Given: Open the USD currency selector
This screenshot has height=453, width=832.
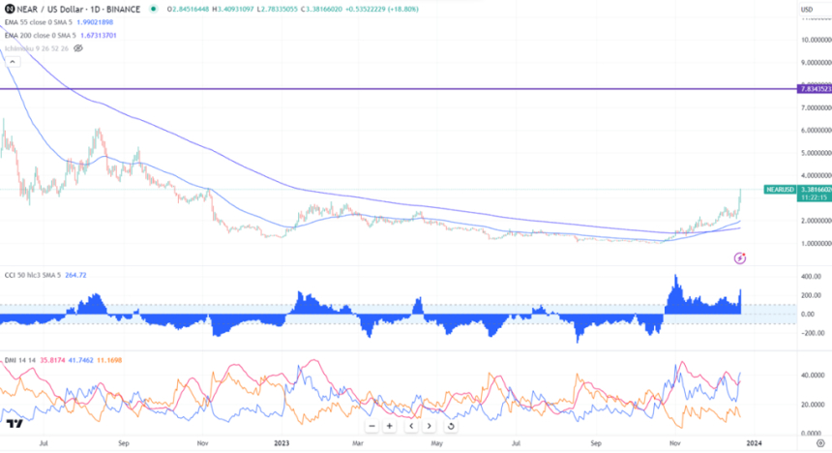Looking at the screenshot, I should 805,10.
